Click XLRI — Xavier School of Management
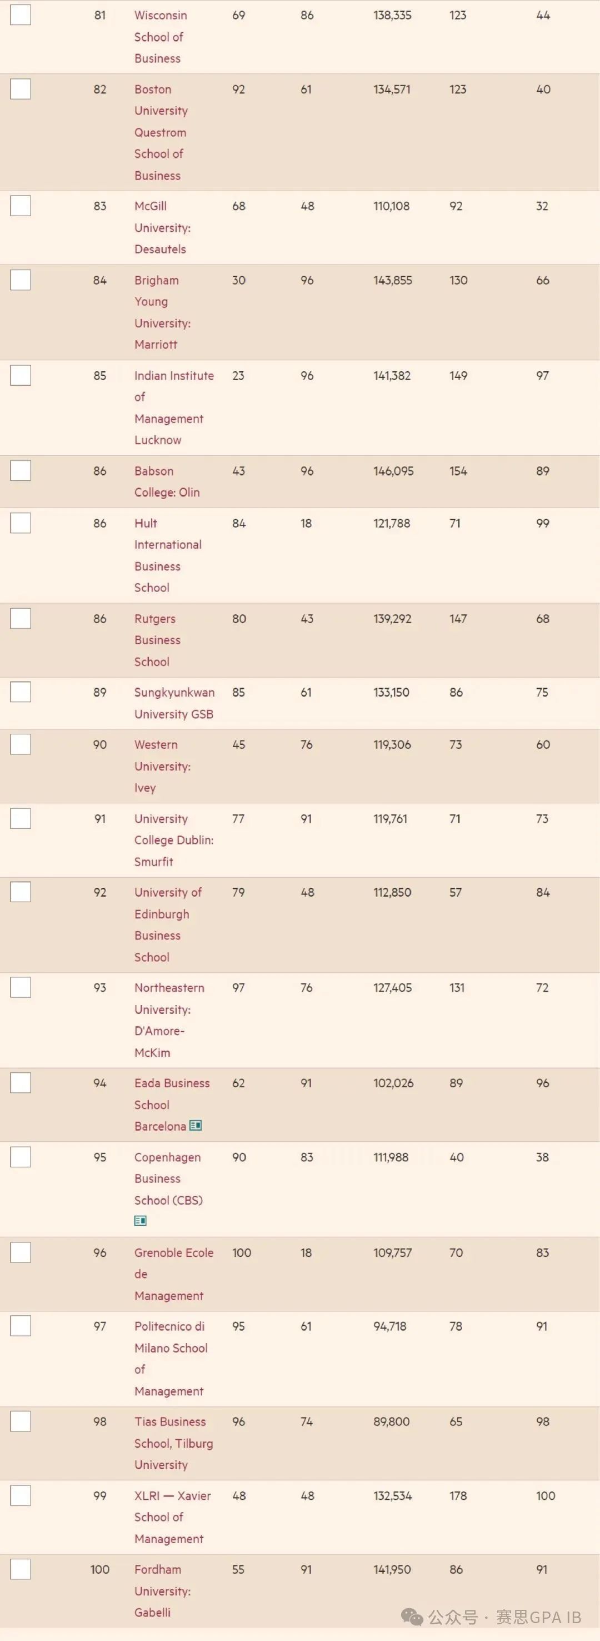 tap(173, 1518)
